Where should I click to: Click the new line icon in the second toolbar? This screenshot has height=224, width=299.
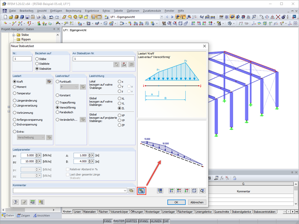[x=14, y=24]
